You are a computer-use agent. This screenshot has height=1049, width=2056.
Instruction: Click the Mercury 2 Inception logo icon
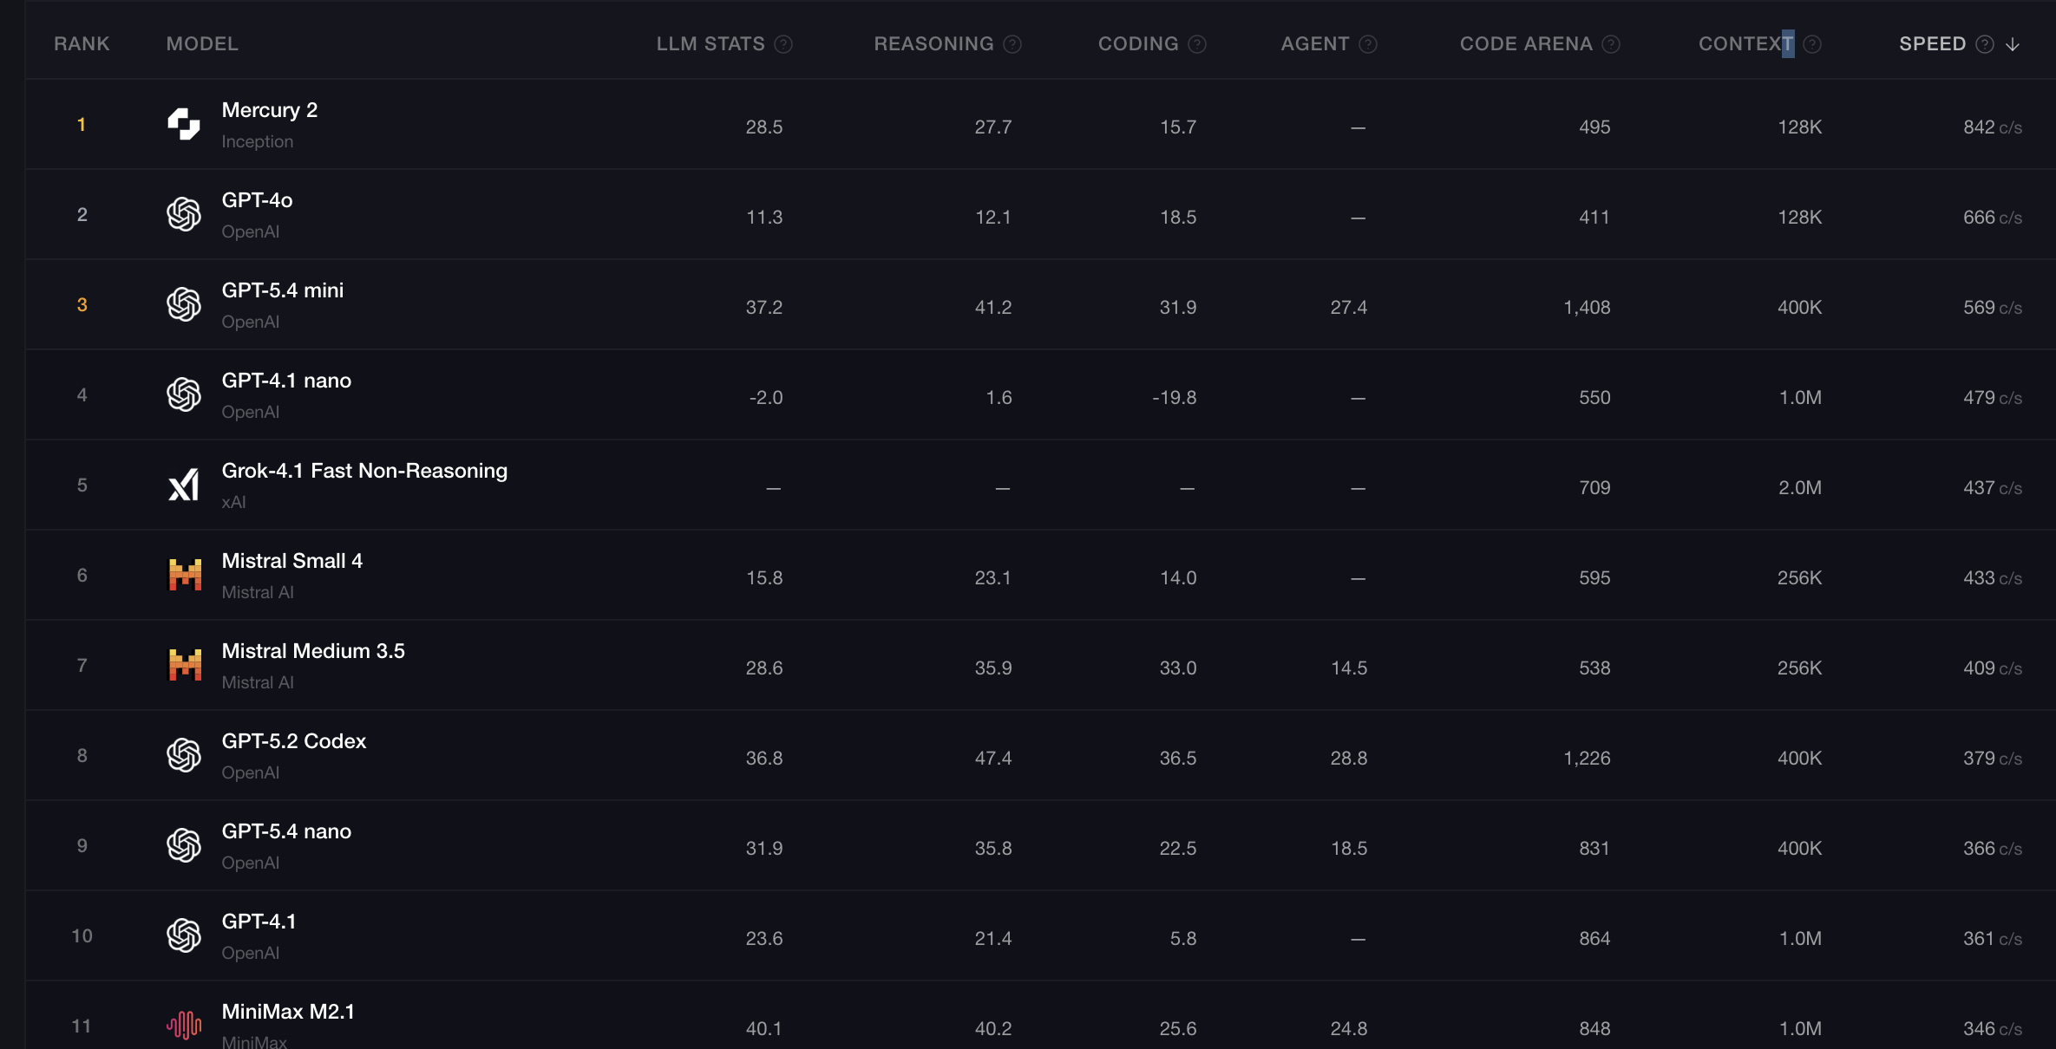pyautogui.click(x=184, y=124)
